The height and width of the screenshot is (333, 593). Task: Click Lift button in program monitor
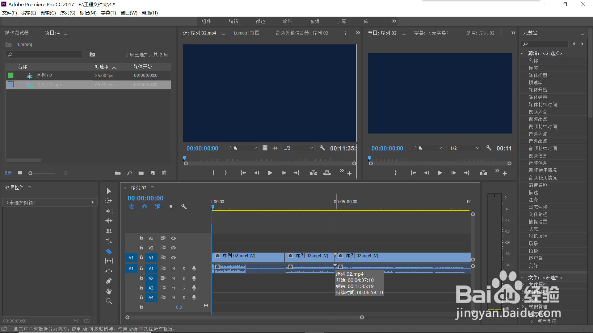[483, 173]
